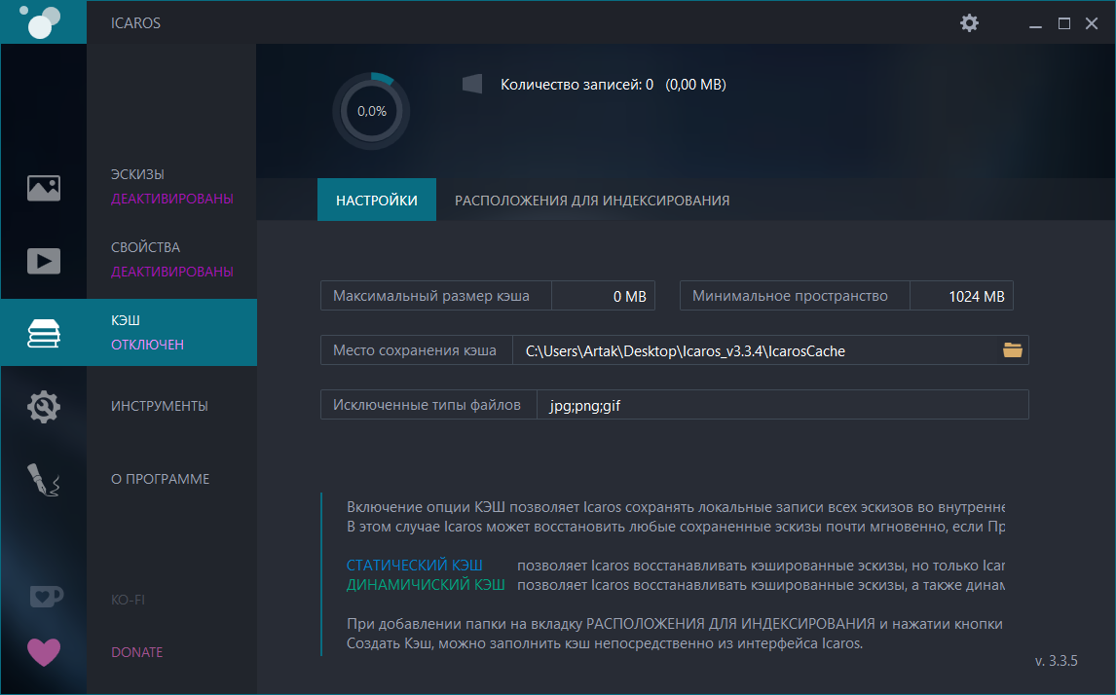Select the properties video play icon
The width and height of the screenshot is (1116, 695).
44,261
